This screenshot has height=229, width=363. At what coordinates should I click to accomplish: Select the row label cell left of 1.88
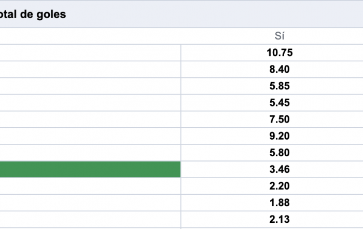pyautogui.click(x=90, y=202)
